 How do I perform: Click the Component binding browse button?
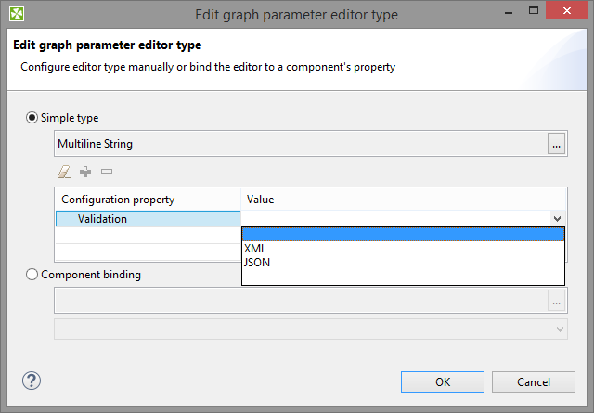557,301
